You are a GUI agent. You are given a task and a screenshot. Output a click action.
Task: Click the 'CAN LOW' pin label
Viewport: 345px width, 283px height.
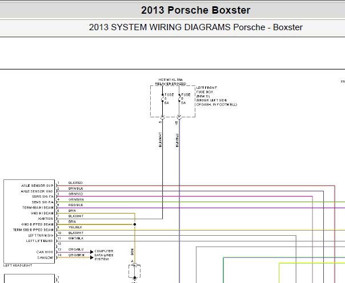coord(45,257)
